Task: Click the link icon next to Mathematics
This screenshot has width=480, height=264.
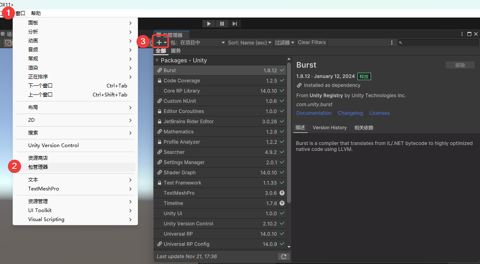Action: (160, 132)
